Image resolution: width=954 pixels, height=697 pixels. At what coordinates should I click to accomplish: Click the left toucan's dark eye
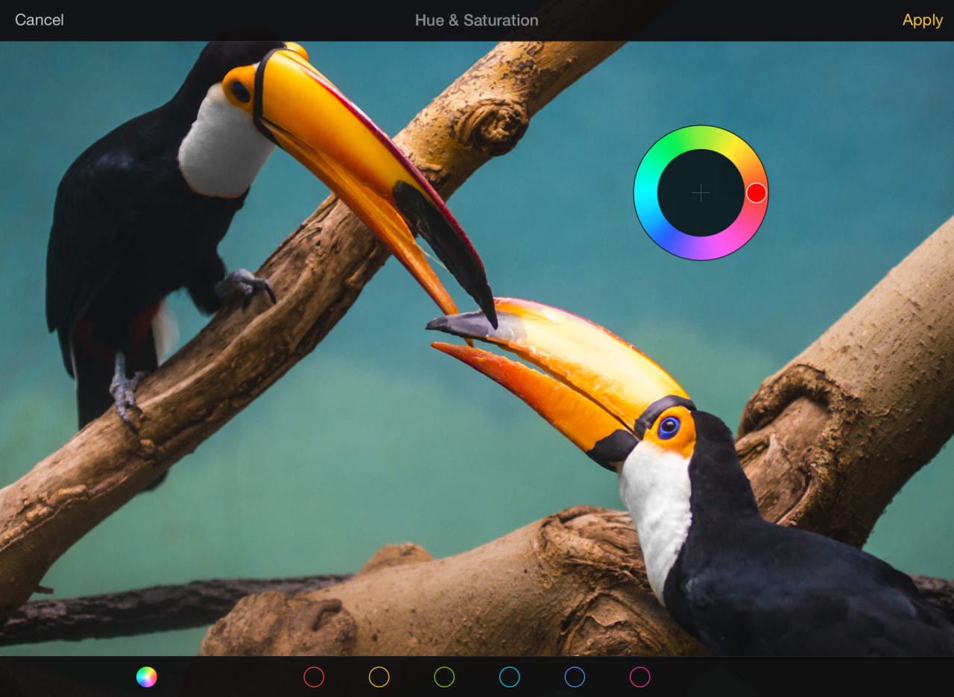pos(240,91)
